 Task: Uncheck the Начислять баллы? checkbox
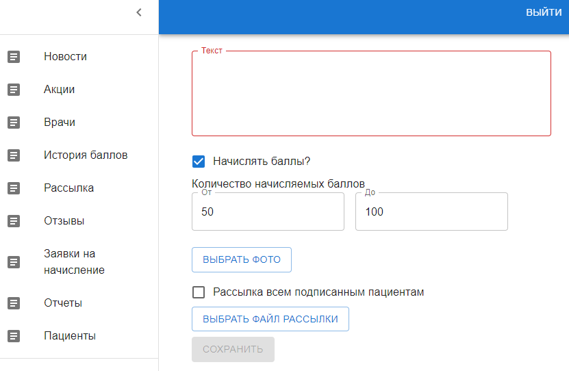tap(199, 162)
